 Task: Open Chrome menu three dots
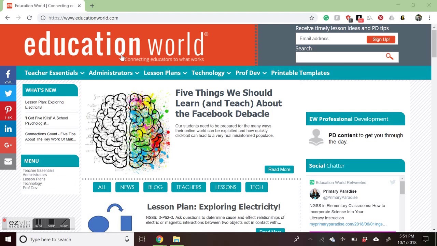click(x=429, y=18)
